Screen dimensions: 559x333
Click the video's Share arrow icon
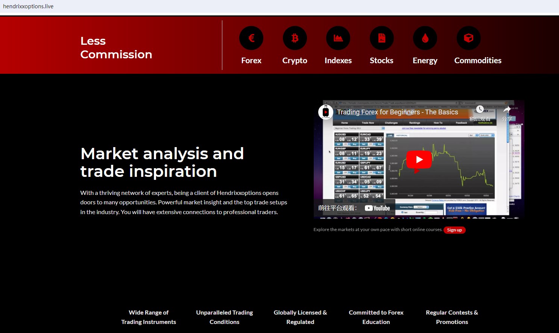pyautogui.click(x=507, y=109)
